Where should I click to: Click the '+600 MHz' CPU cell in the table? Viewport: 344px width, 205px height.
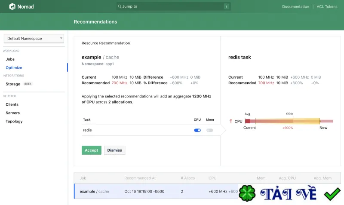(x=218, y=191)
